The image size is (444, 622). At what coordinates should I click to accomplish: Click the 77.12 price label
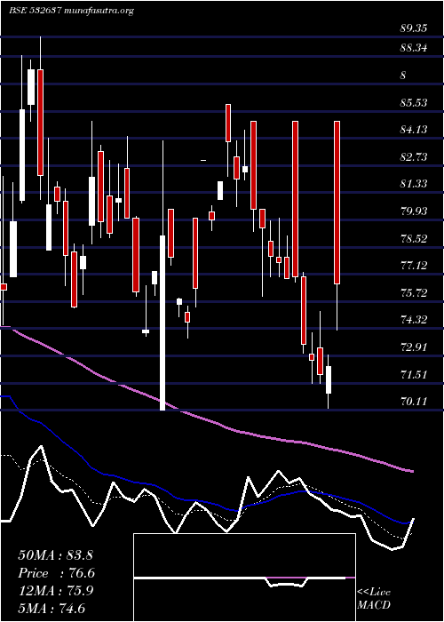(413, 266)
